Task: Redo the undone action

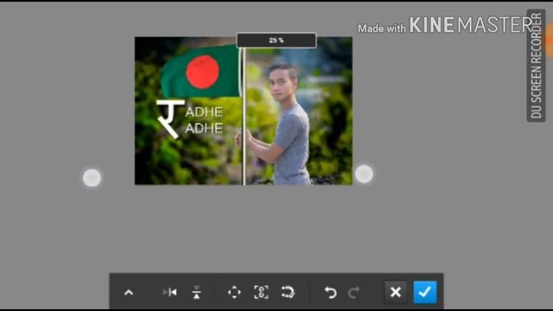Action: [353, 292]
